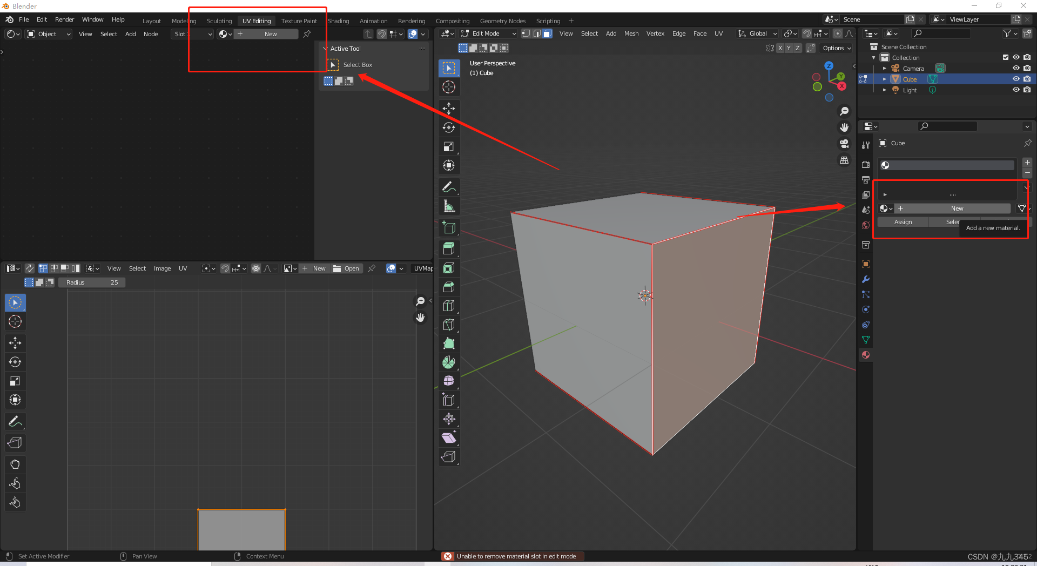Click the Grab tool in UV editor
The width and height of the screenshot is (1037, 566).
(15, 464)
